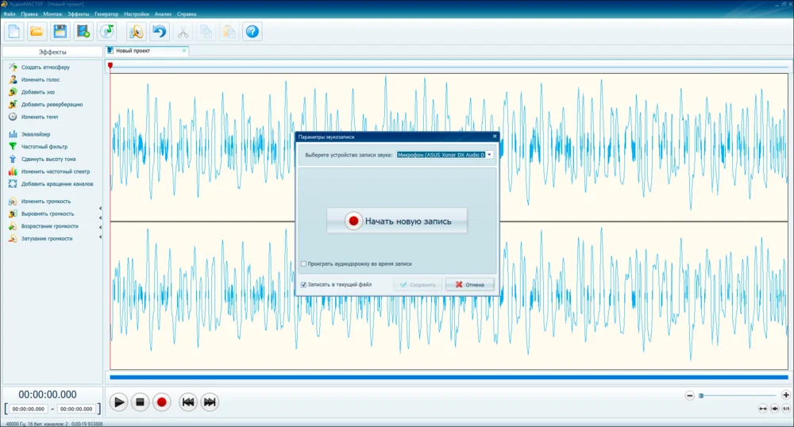Open a file using the folder icon
The height and width of the screenshot is (427, 794).
coord(37,32)
